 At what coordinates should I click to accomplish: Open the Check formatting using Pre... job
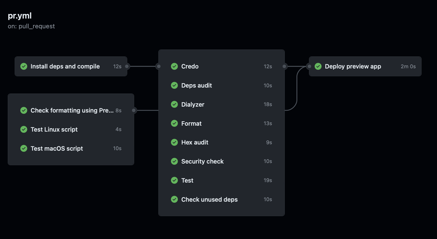(72, 110)
